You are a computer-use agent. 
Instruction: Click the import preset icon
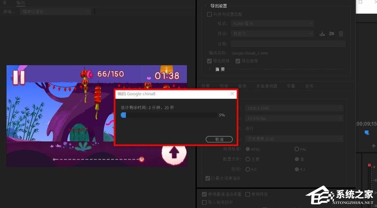click(332, 34)
